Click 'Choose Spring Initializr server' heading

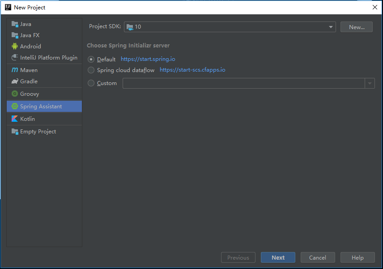128,46
